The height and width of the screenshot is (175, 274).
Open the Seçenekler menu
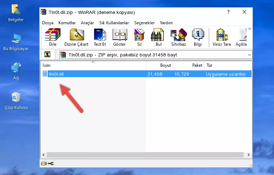[144, 23]
